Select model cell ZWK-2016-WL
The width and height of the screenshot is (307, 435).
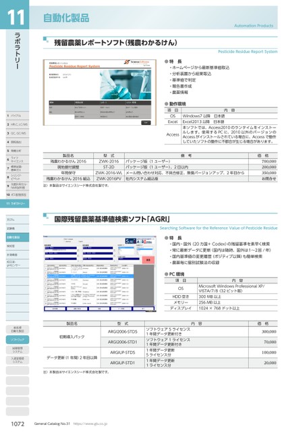point(109,173)
